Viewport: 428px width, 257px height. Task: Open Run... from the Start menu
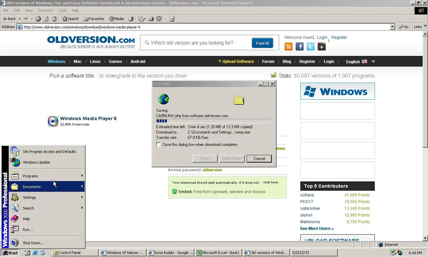pos(47,230)
